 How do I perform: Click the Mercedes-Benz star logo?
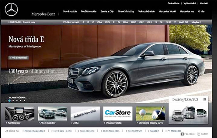pos(11,10)
